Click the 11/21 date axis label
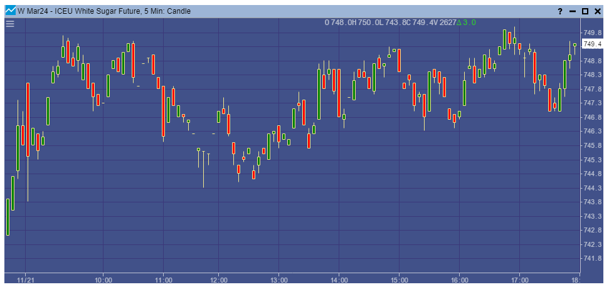The width and height of the screenshot is (609, 287). (x=25, y=280)
